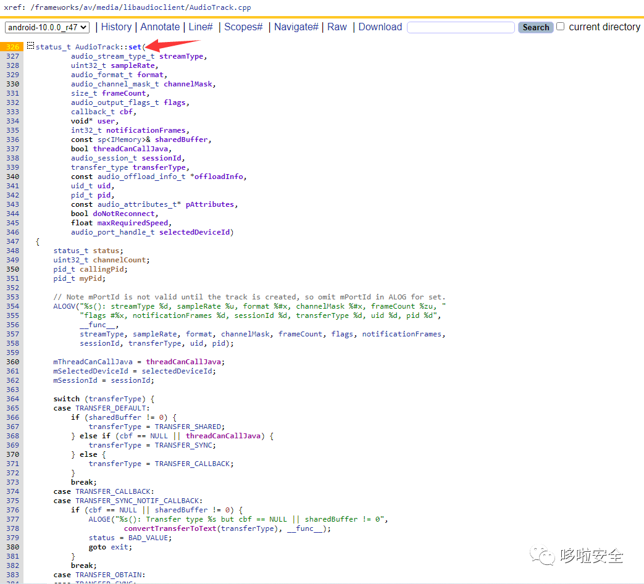Image resolution: width=644 pixels, height=584 pixels.
Task: Enable the current directory checkbox
Action: point(560,27)
